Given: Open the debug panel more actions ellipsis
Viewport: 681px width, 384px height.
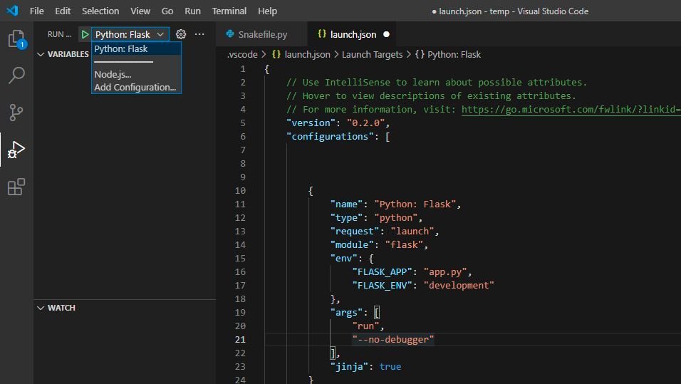Looking at the screenshot, I should (199, 34).
